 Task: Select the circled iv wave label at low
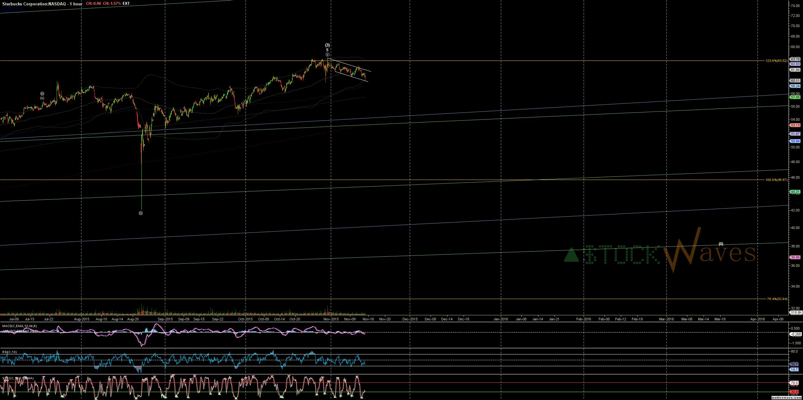[141, 213]
